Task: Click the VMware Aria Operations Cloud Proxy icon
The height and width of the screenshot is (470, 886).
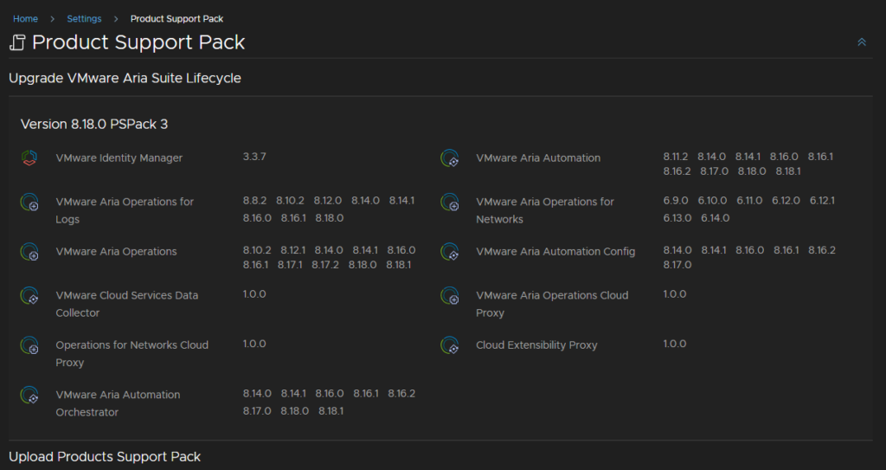Action: pyautogui.click(x=450, y=296)
